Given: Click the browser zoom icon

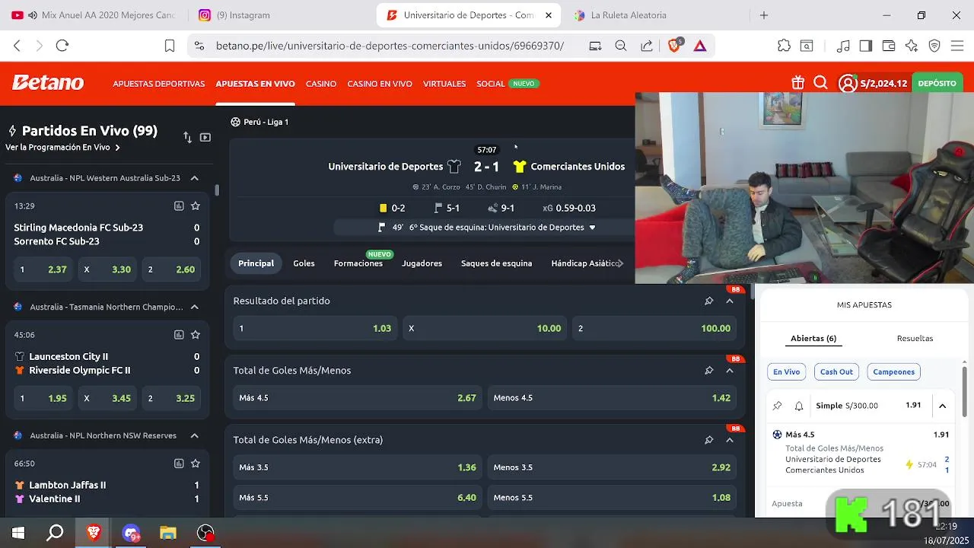Looking at the screenshot, I should pyautogui.click(x=621, y=46).
